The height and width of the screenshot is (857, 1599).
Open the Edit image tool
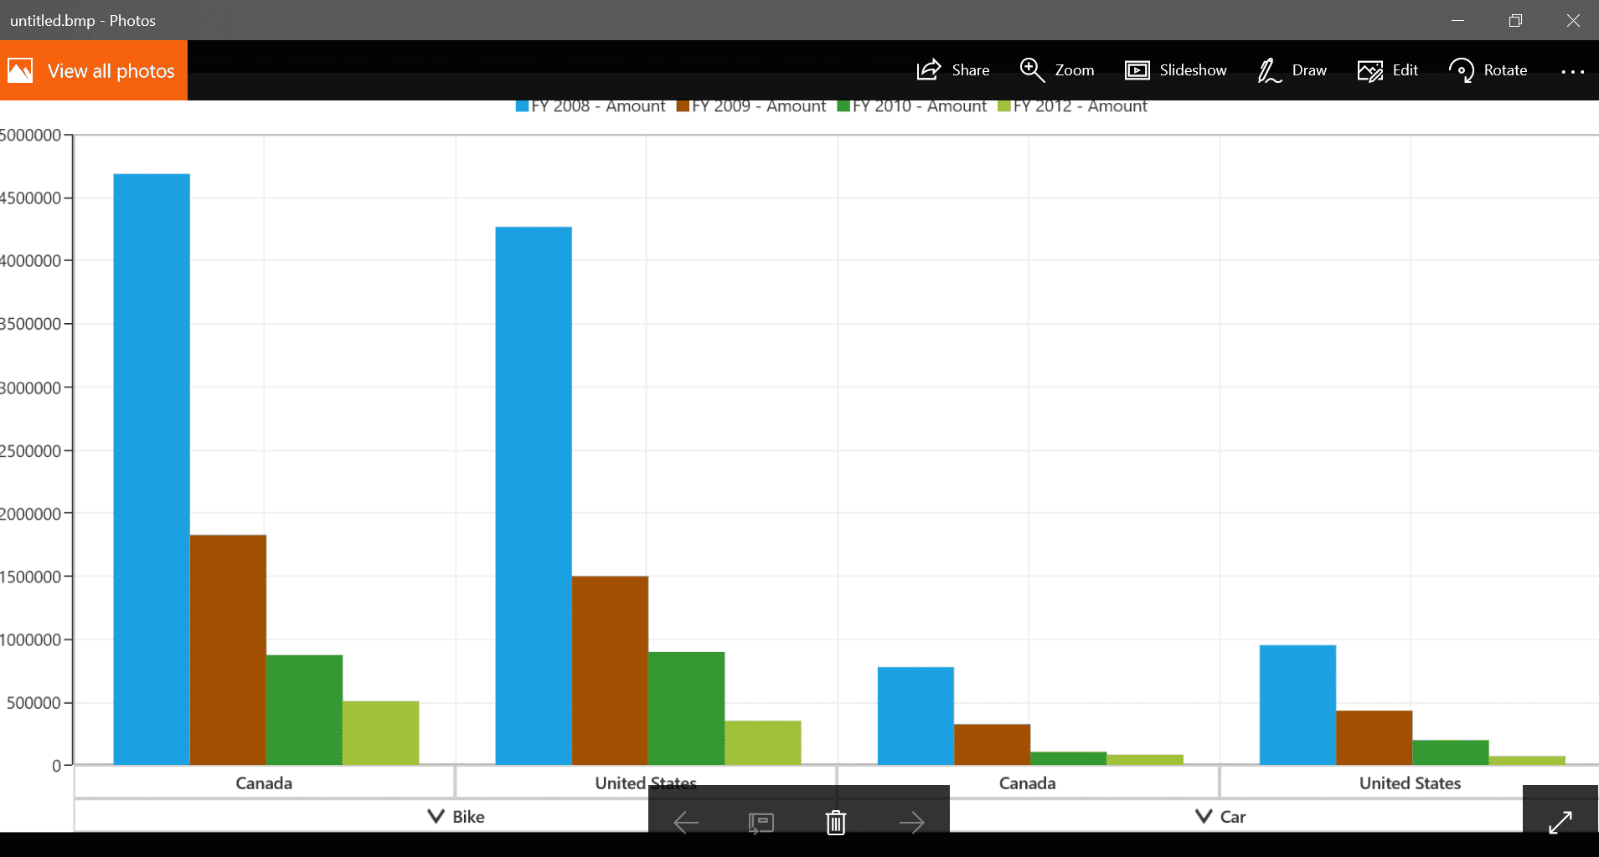1370,70
